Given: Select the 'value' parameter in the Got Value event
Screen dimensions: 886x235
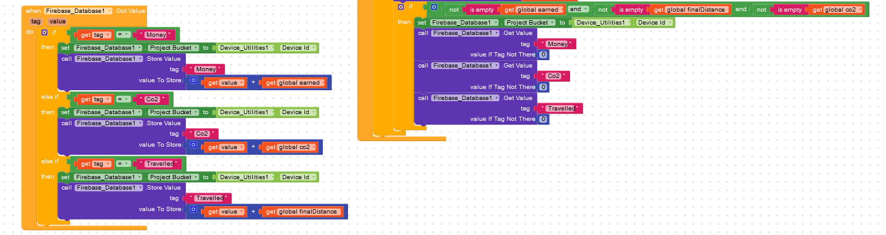Looking at the screenshot, I should pos(57,21).
